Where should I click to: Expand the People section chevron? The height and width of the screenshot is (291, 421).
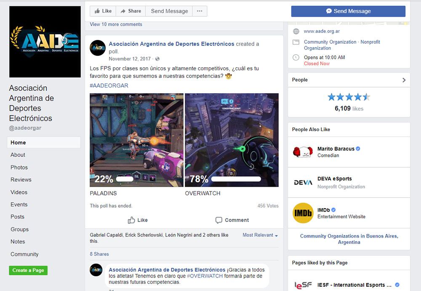pos(404,80)
